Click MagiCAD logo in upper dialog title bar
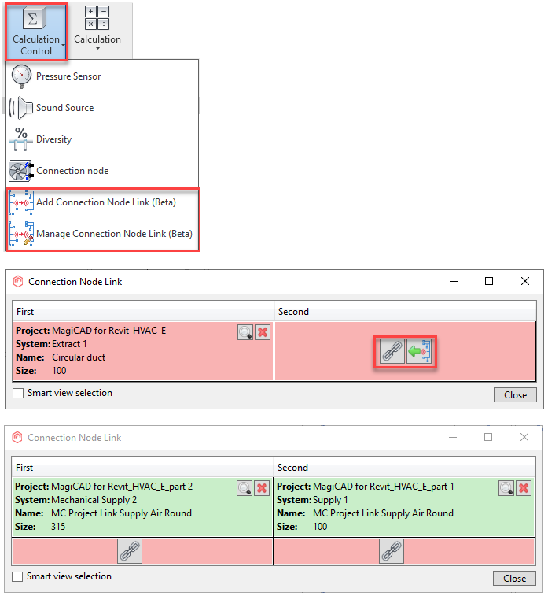Viewport: 548px width, 596px height. click(18, 282)
